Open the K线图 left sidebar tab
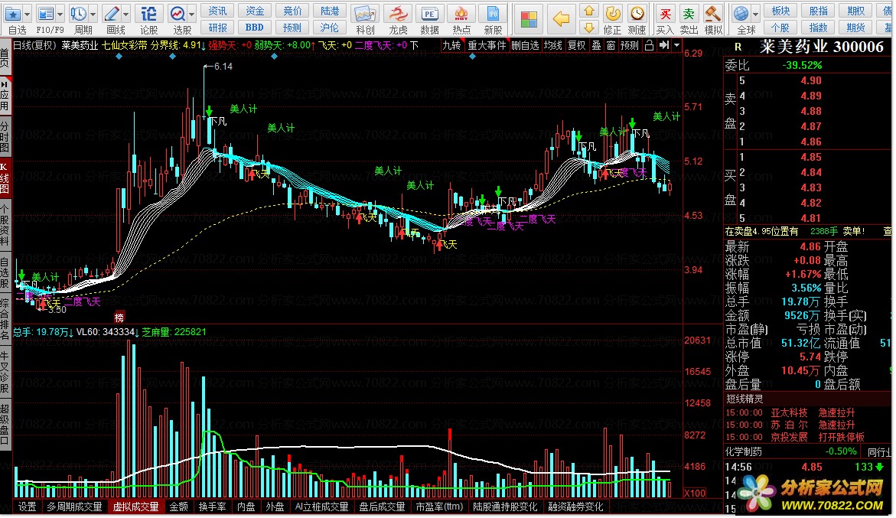 tap(5, 178)
